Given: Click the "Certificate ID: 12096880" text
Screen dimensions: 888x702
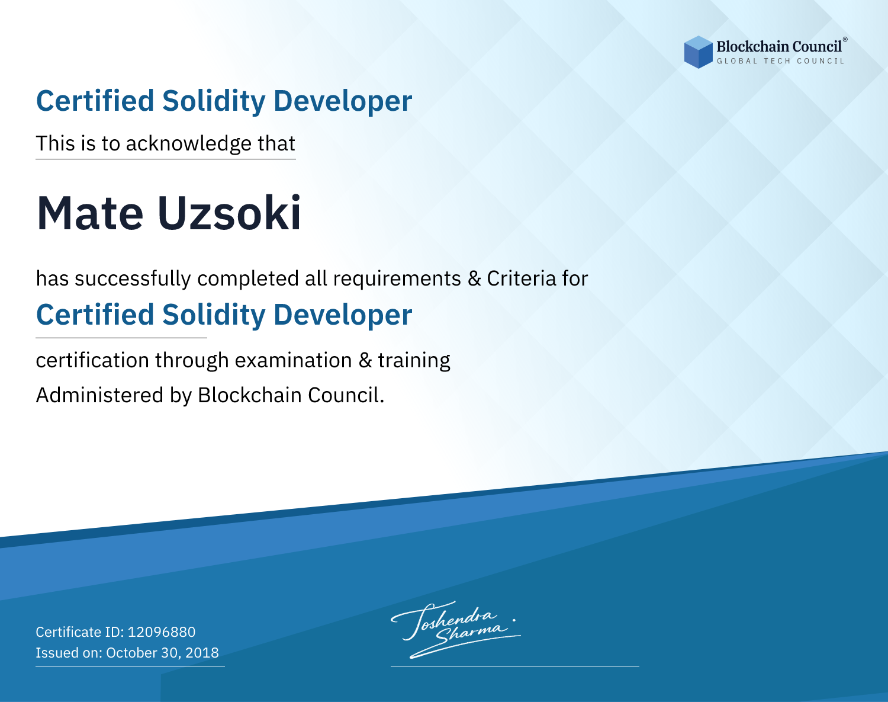Looking at the screenshot, I should coord(115,632).
